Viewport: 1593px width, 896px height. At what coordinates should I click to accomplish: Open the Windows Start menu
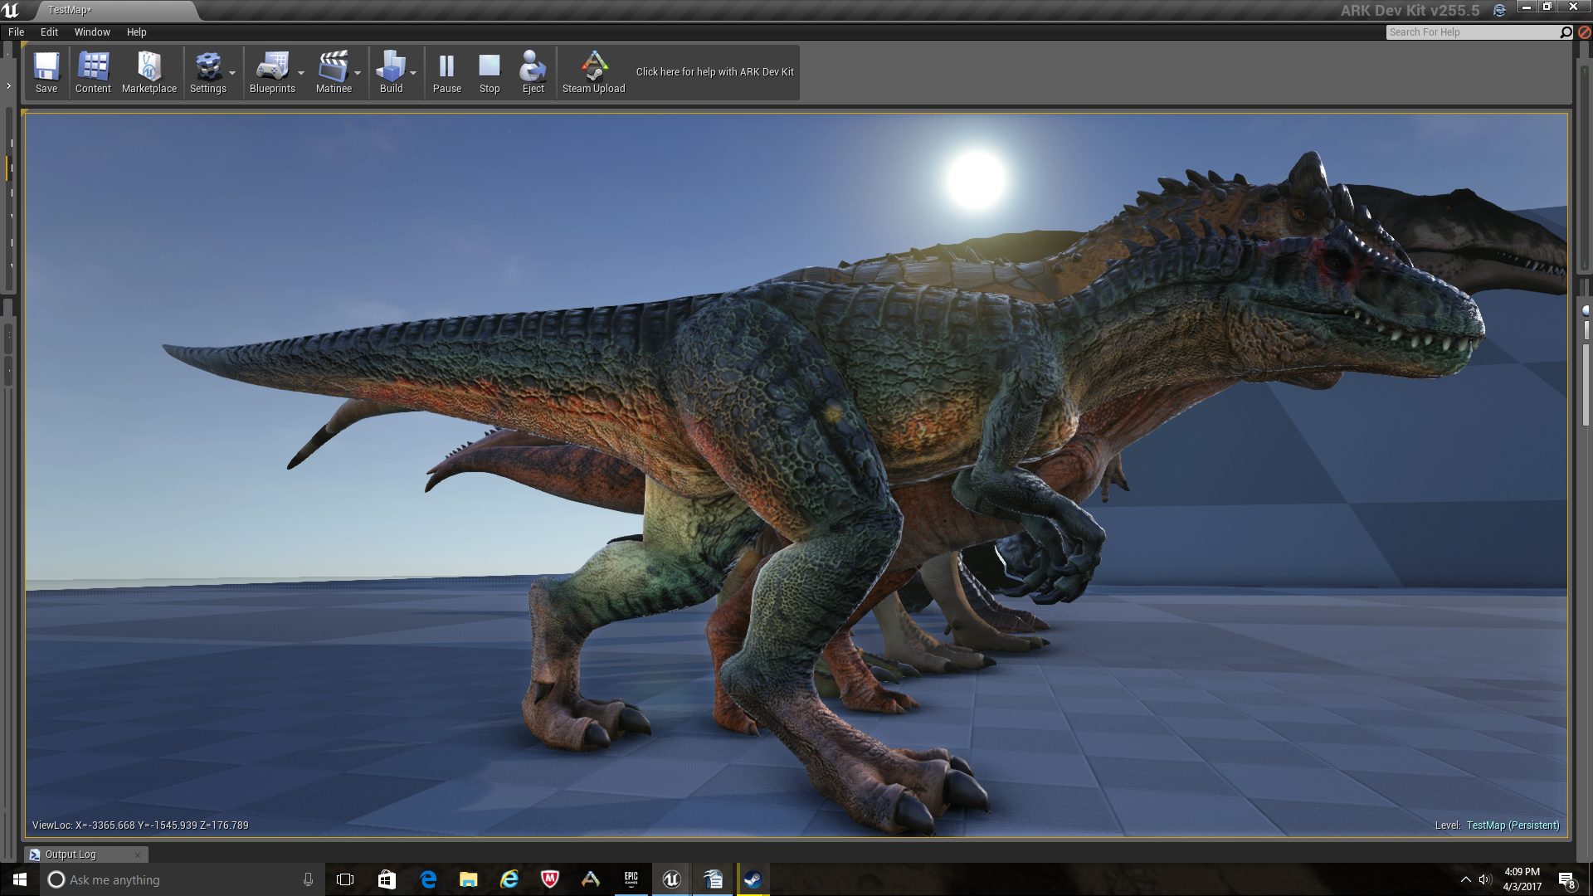pyautogui.click(x=20, y=879)
